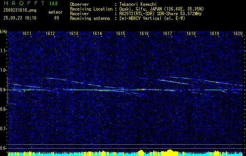Image resolution: width=246 pixels, height=156 pixels.
Task: Click receiver R820T2(RTL-SDR) SDR-Sharp value
Action: click(x=160, y=14)
